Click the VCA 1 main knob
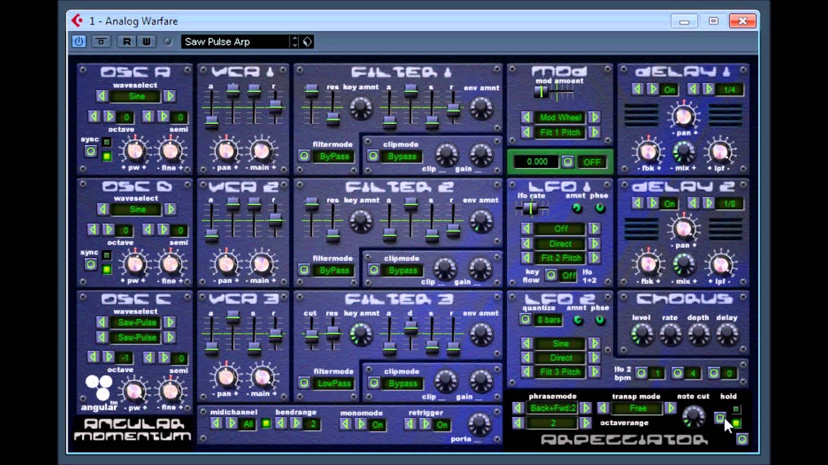828x465 pixels. [261, 151]
